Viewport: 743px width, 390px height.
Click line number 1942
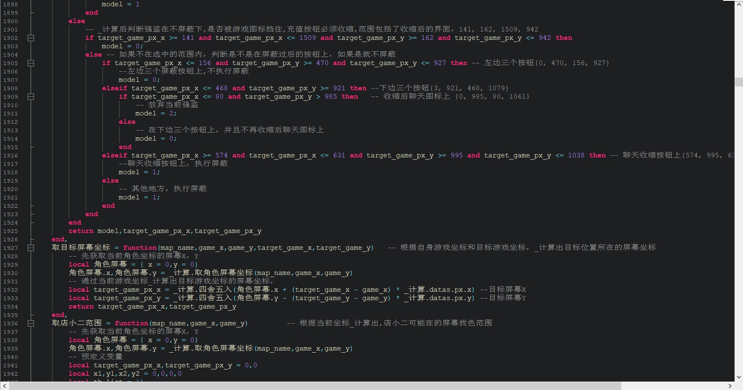[x=10, y=374]
